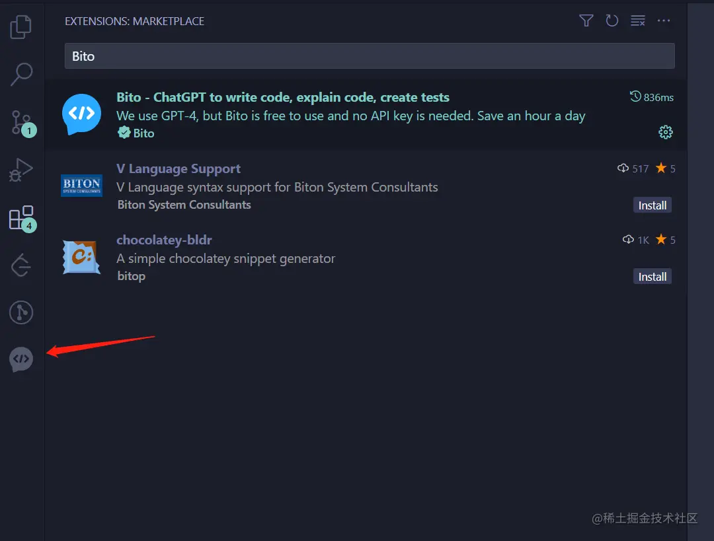Screen dimensions: 714x541
Task: Install the V Language Support extension
Action: pos(652,205)
